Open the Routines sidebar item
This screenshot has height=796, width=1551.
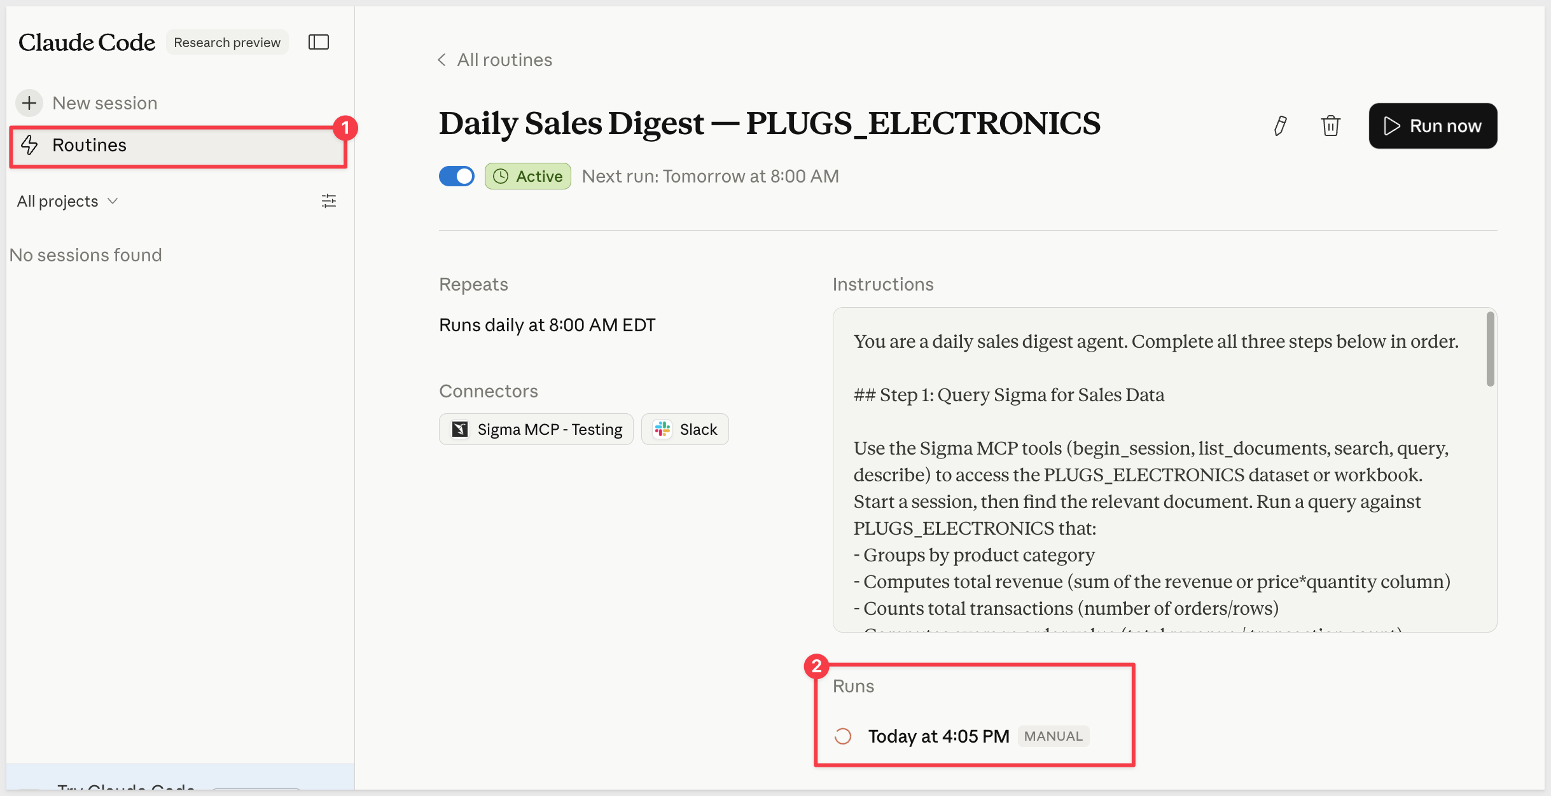point(89,145)
